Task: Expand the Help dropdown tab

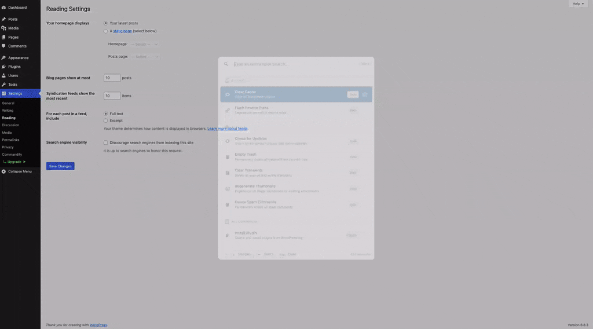Action: [x=578, y=4]
